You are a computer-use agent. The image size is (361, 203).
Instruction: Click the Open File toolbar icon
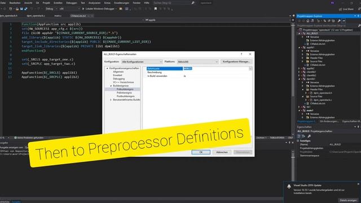point(17,9)
